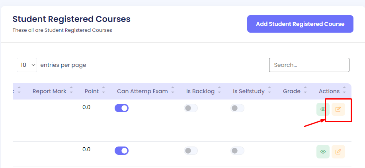Sort by the Report Mark column arrows
Viewport: 365px width, 168px height.
click(71, 91)
